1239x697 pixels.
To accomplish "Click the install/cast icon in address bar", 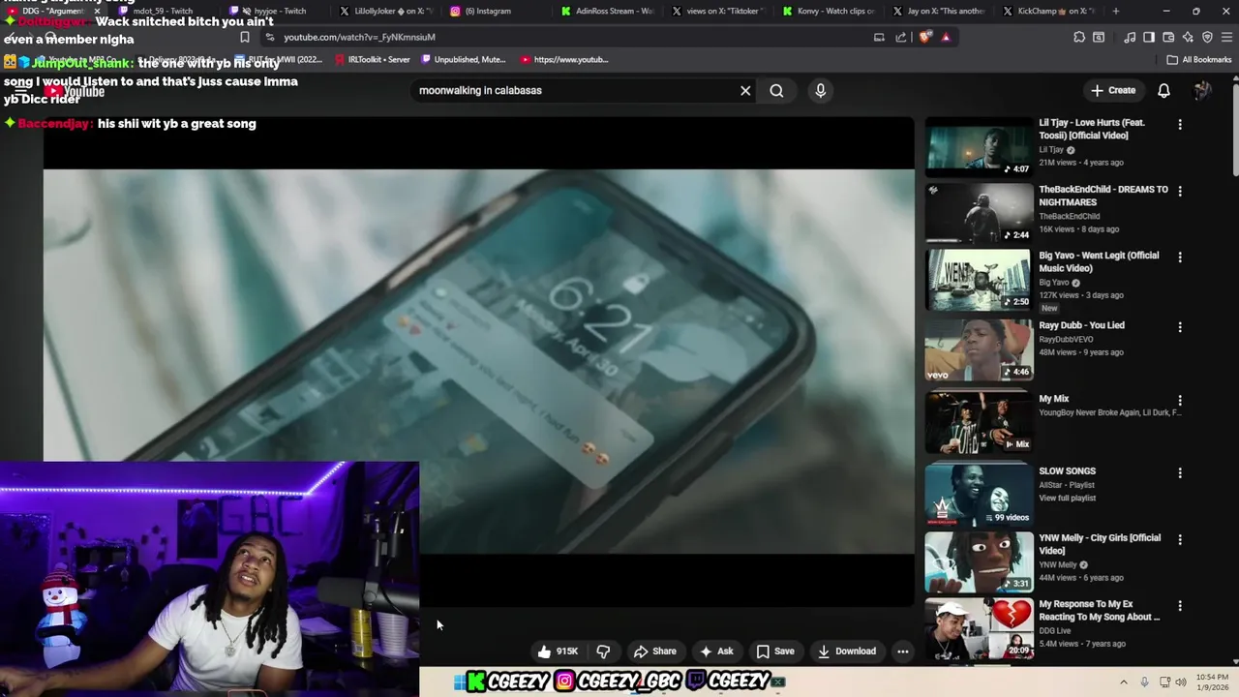I will (x=879, y=37).
